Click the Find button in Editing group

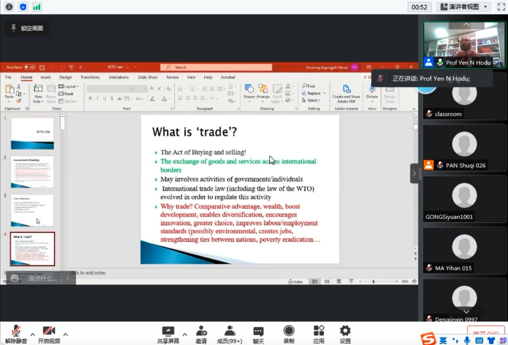pos(309,86)
